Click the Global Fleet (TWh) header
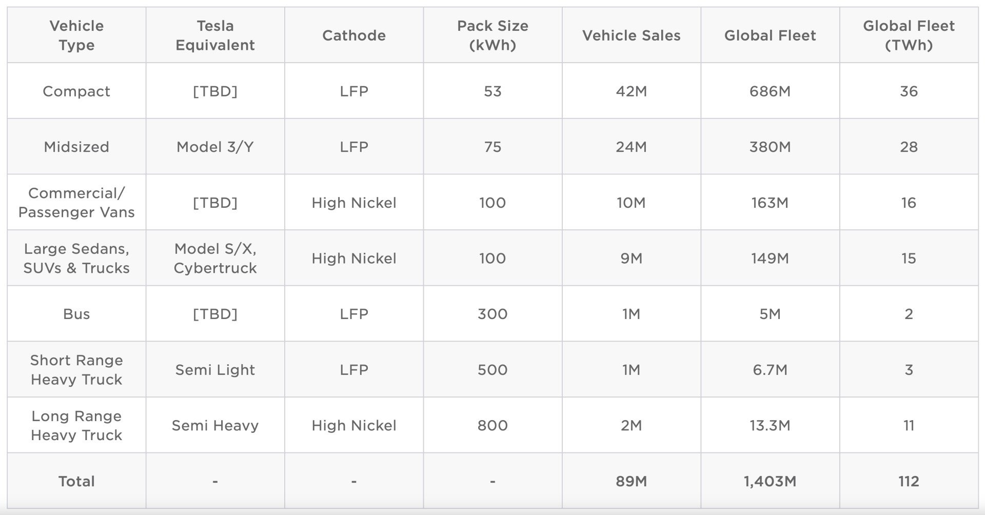 click(909, 35)
